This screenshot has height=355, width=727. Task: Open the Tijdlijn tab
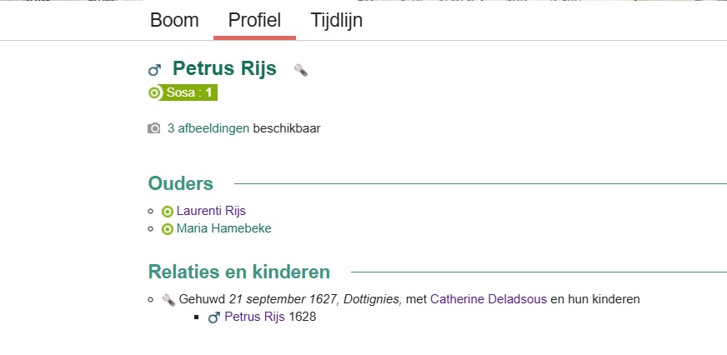pyautogui.click(x=336, y=20)
